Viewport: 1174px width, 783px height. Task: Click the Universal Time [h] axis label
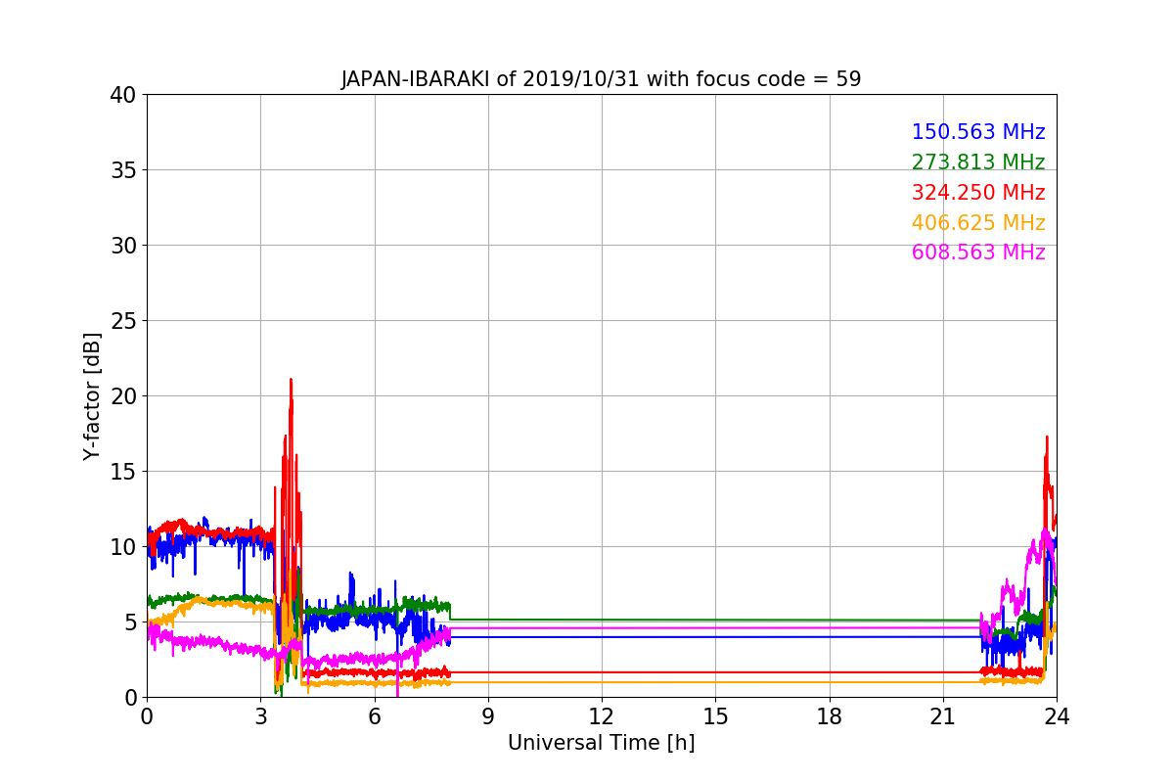click(601, 743)
